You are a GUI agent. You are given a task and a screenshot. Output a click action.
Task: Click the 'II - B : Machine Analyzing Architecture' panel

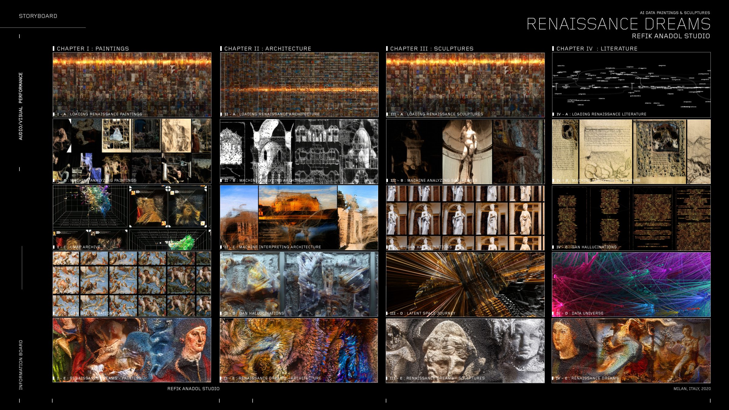click(x=299, y=151)
